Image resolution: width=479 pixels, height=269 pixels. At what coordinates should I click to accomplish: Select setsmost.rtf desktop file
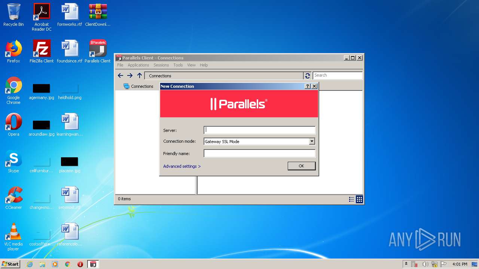click(70, 198)
